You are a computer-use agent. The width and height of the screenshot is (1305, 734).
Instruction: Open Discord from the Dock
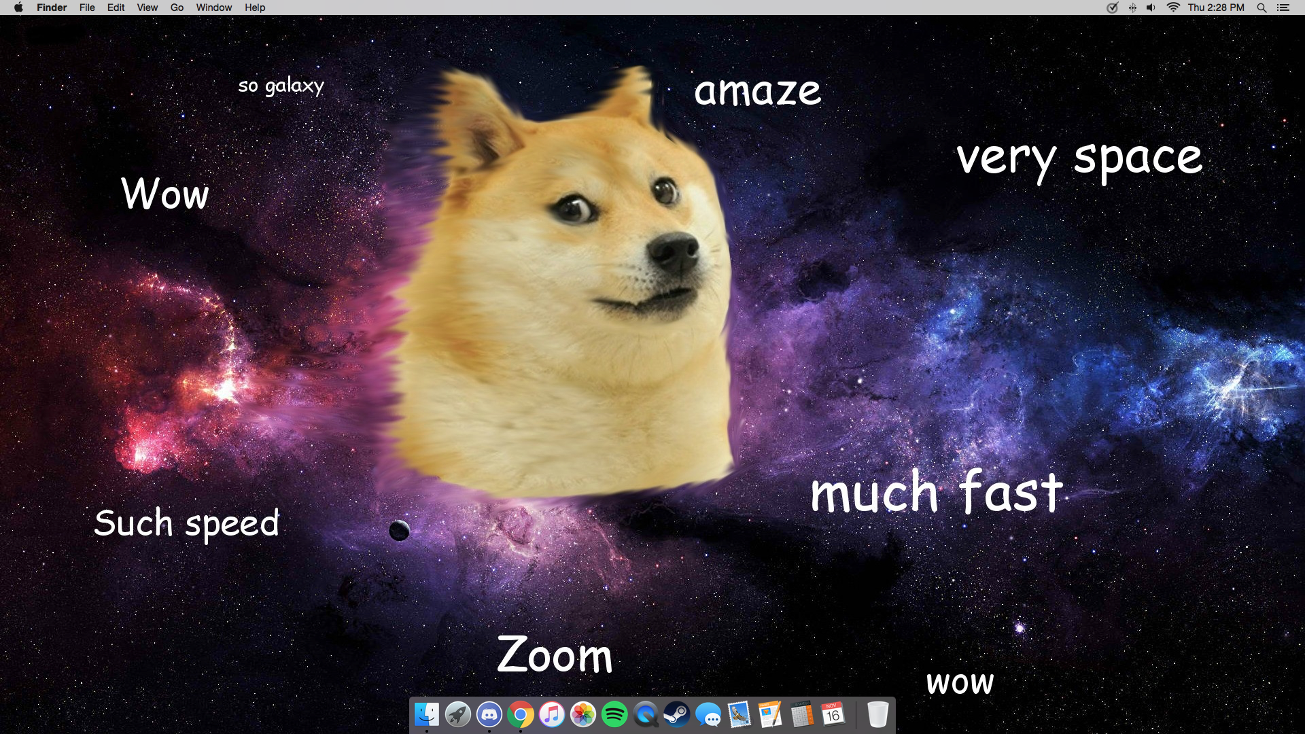(x=489, y=714)
